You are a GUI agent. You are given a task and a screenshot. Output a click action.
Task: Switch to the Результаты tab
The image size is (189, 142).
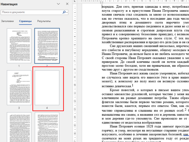pyautogui.click(x=44, y=21)
